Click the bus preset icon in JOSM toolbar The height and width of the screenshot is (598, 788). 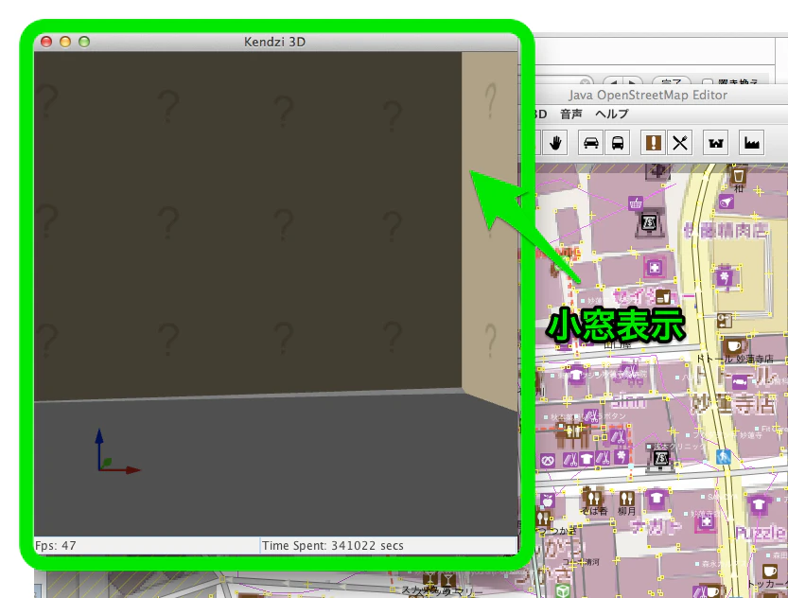click(618, 143)
